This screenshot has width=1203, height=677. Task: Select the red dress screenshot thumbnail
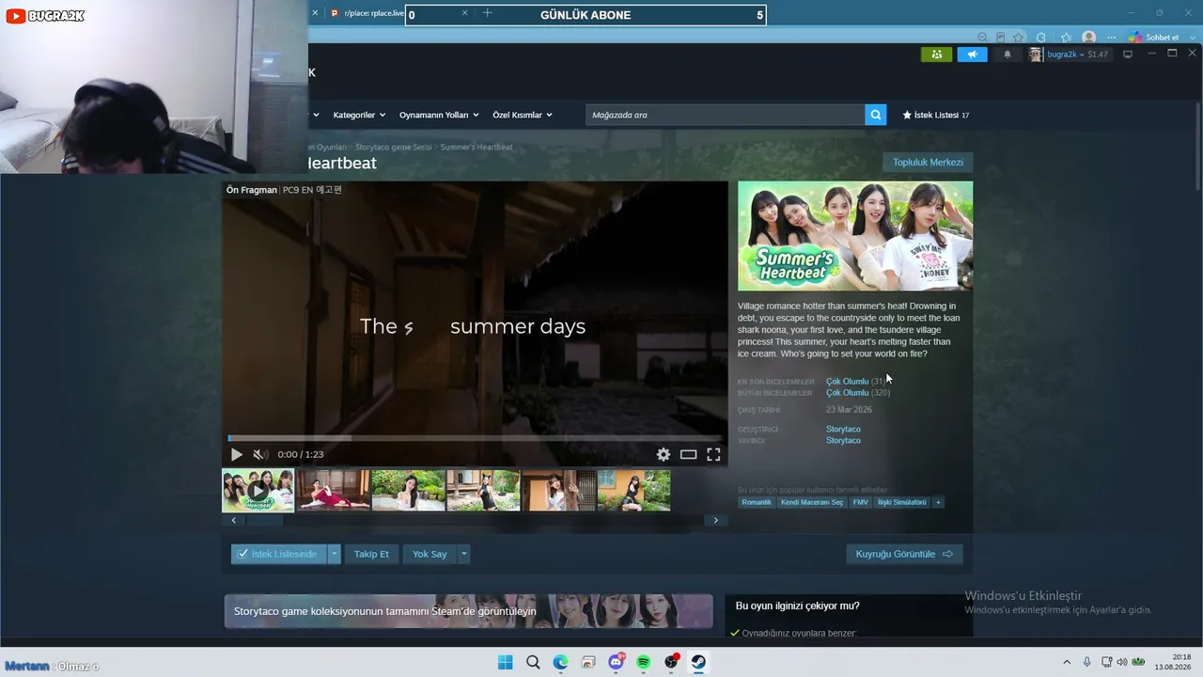(334, 491)
